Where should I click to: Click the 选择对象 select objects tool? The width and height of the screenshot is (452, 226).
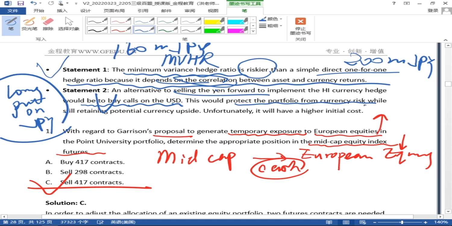point(69,24)
